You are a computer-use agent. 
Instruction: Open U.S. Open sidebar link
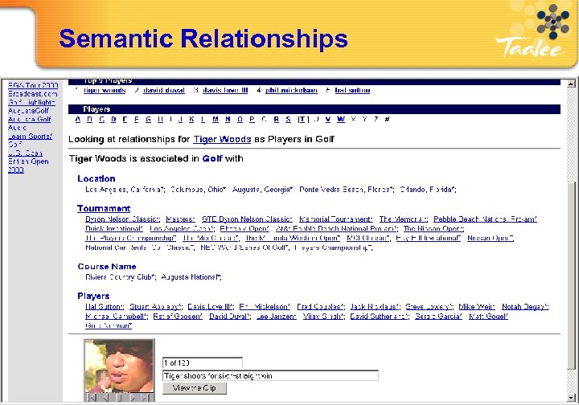point(25,153)
